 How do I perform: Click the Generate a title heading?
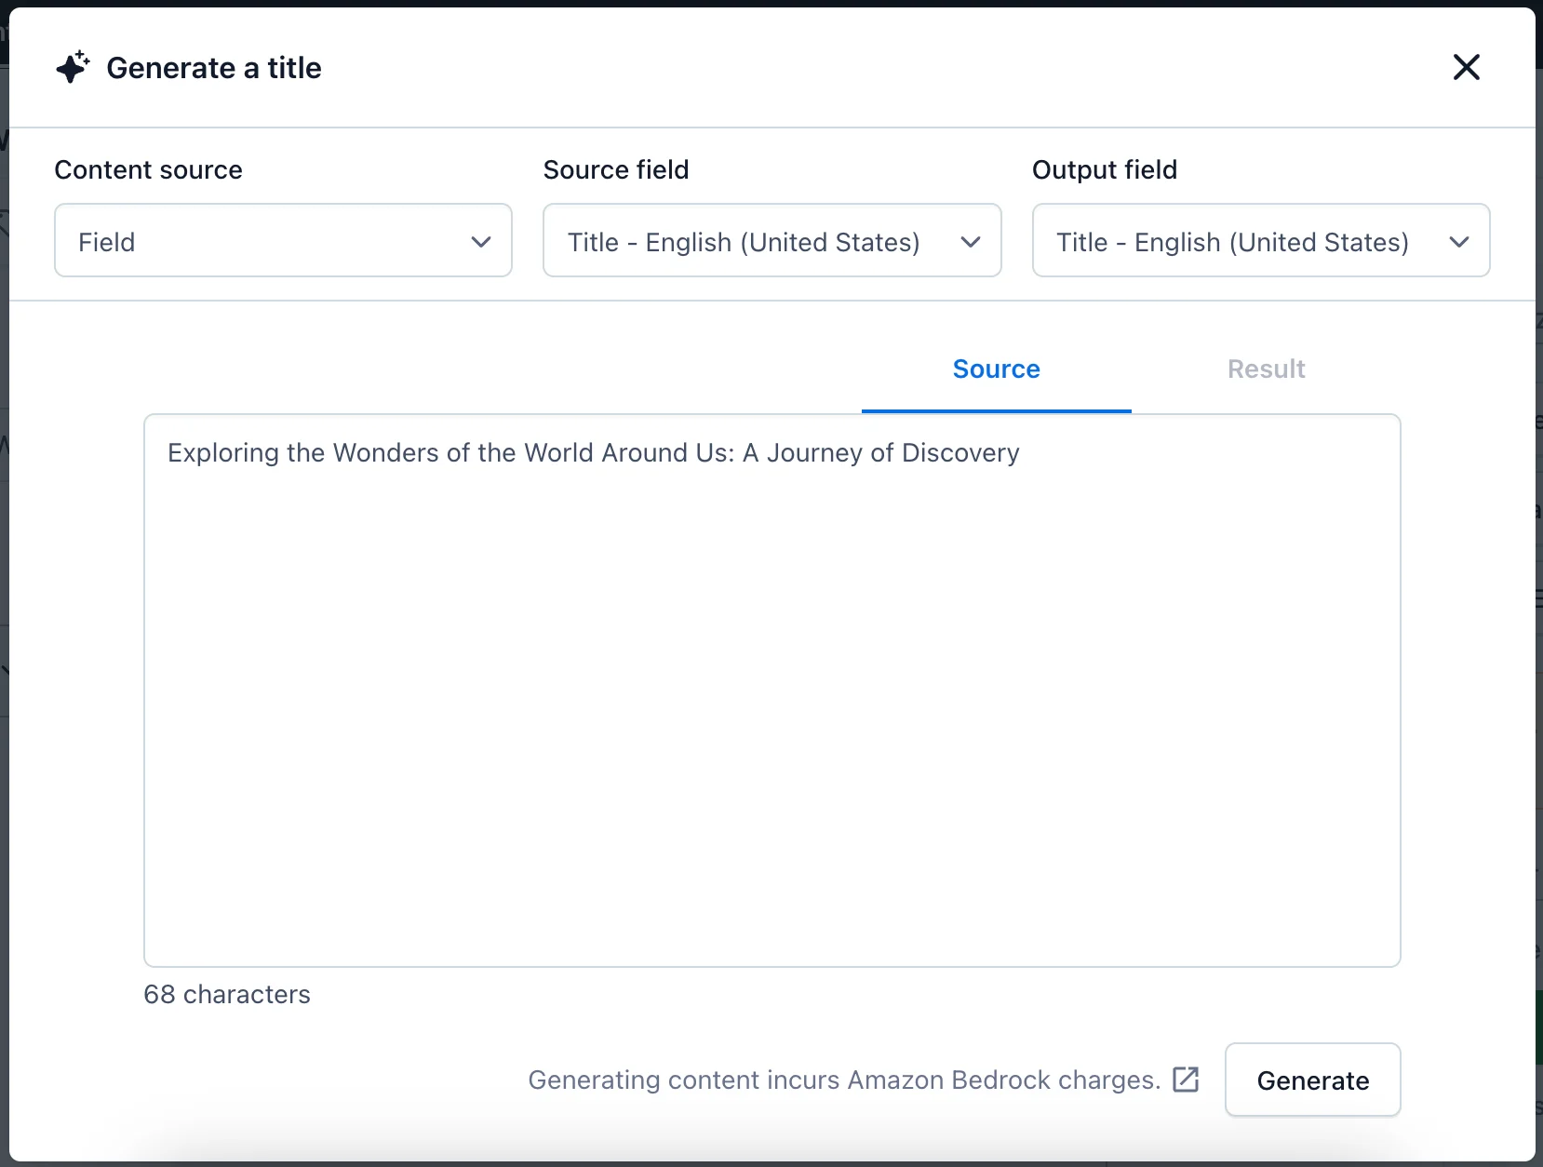(x=214, y=68)
